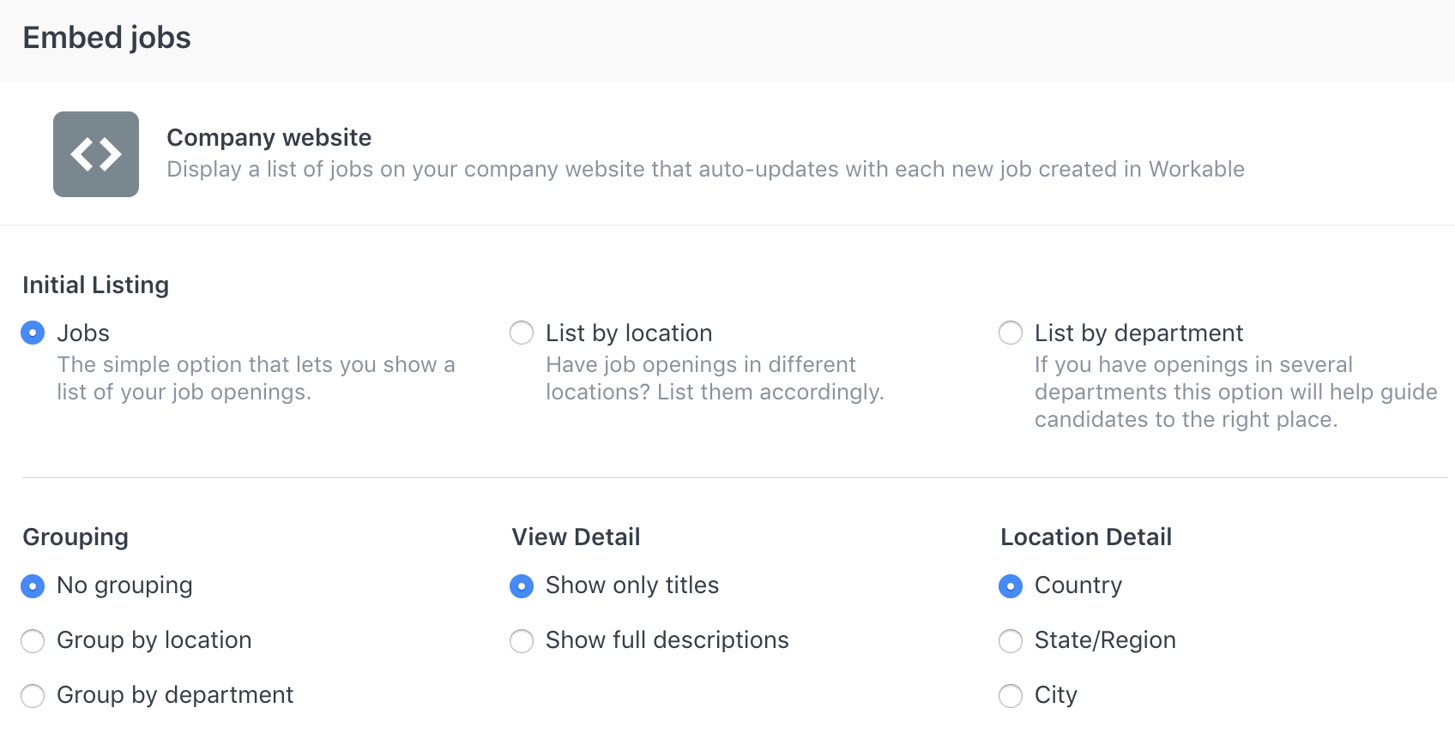Click the 'The simple option' description text
Viewport: 1455px width, 744px height.
click(x=256, y=378)
